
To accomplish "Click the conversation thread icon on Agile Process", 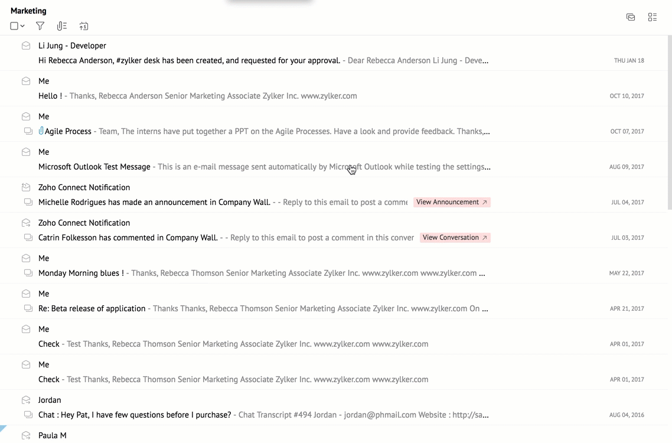I will tap(28, 131).
